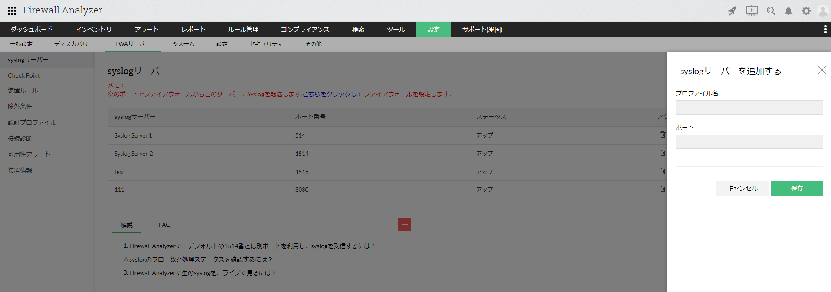Open the presentation video screen icon

point(752,11)
